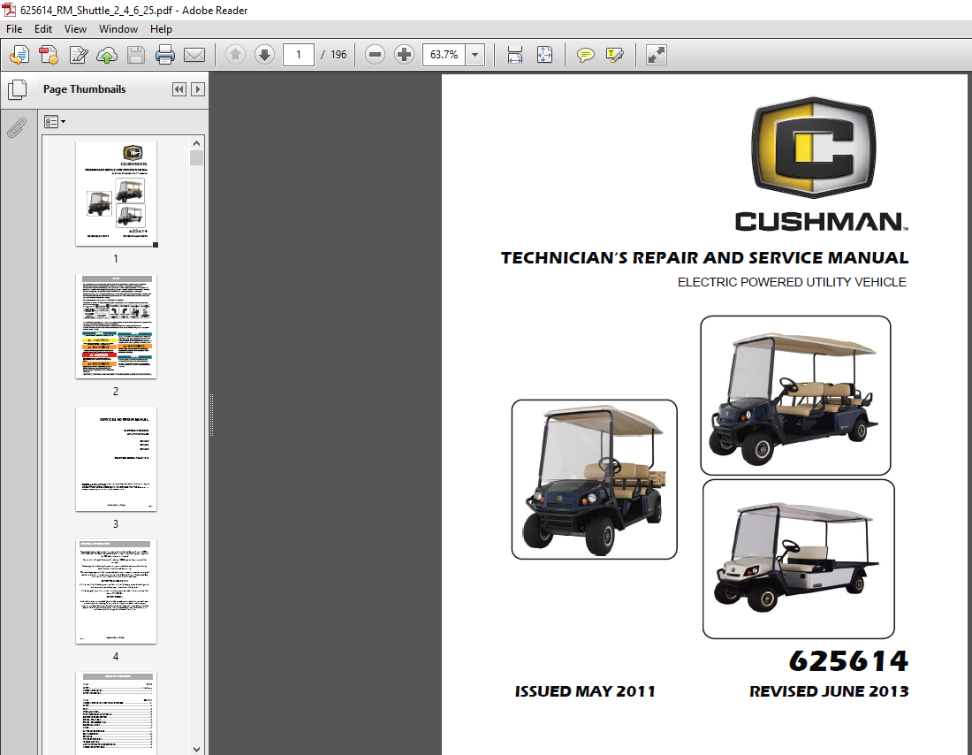Click the '625614' manual number text
972x755 pixels.
point(848,660)
